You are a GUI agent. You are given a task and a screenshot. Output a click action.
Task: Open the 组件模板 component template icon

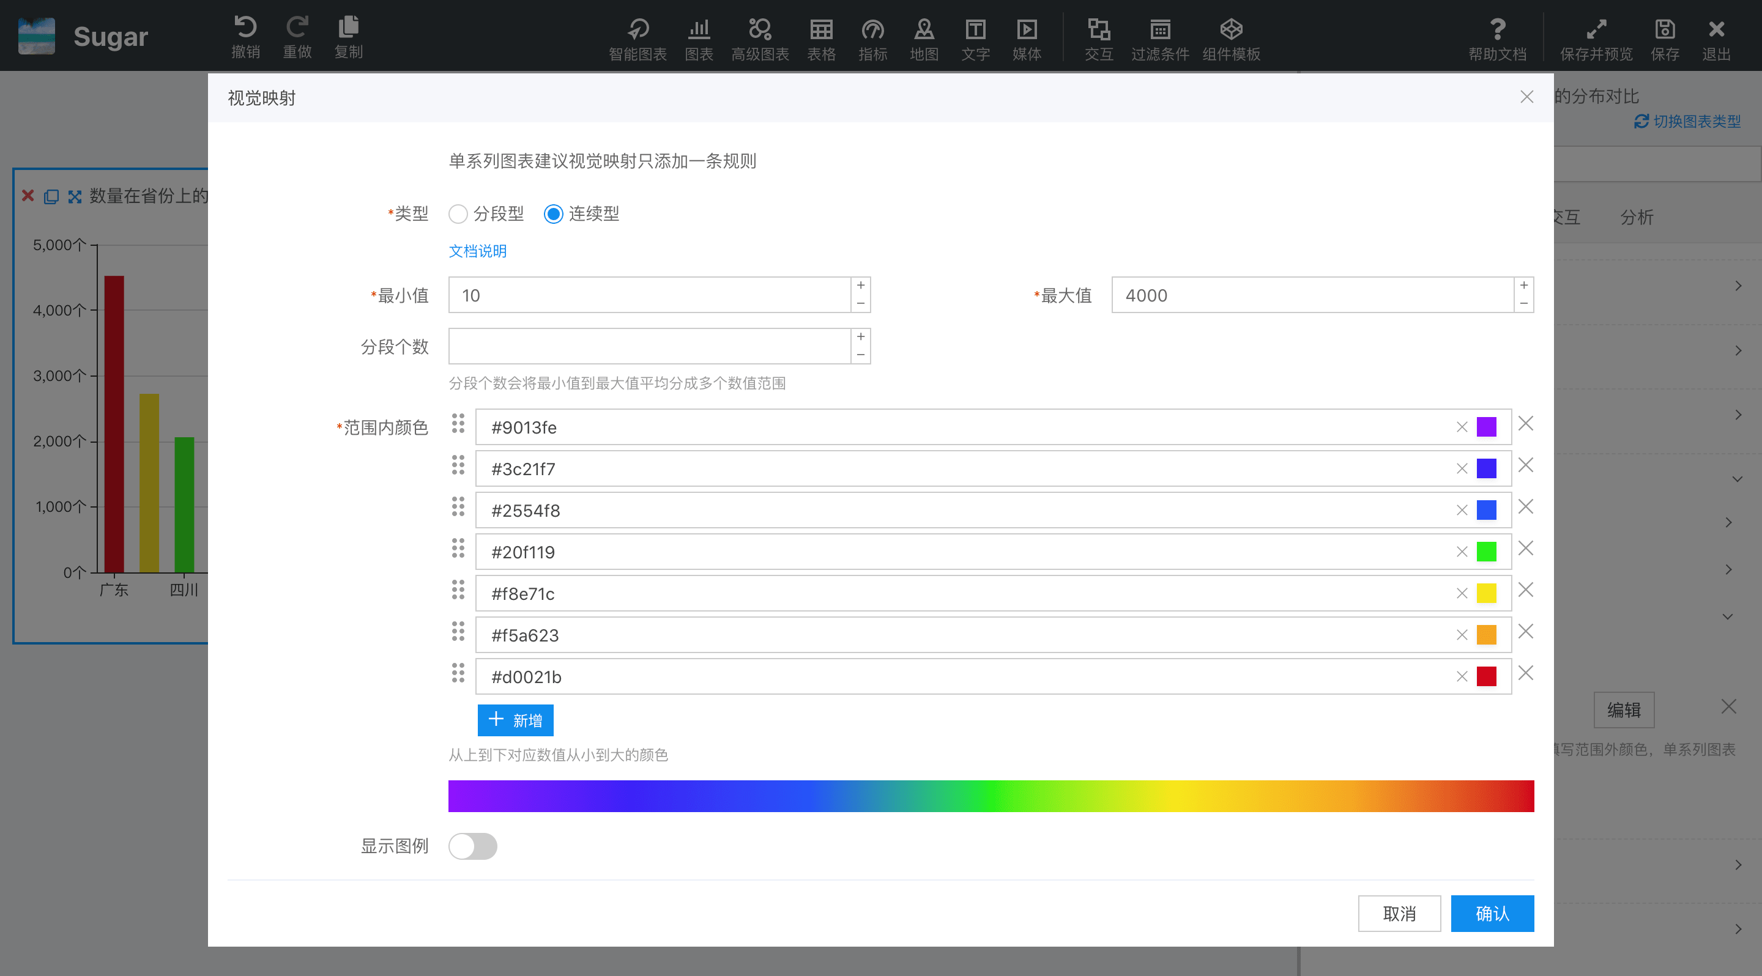1230,29
